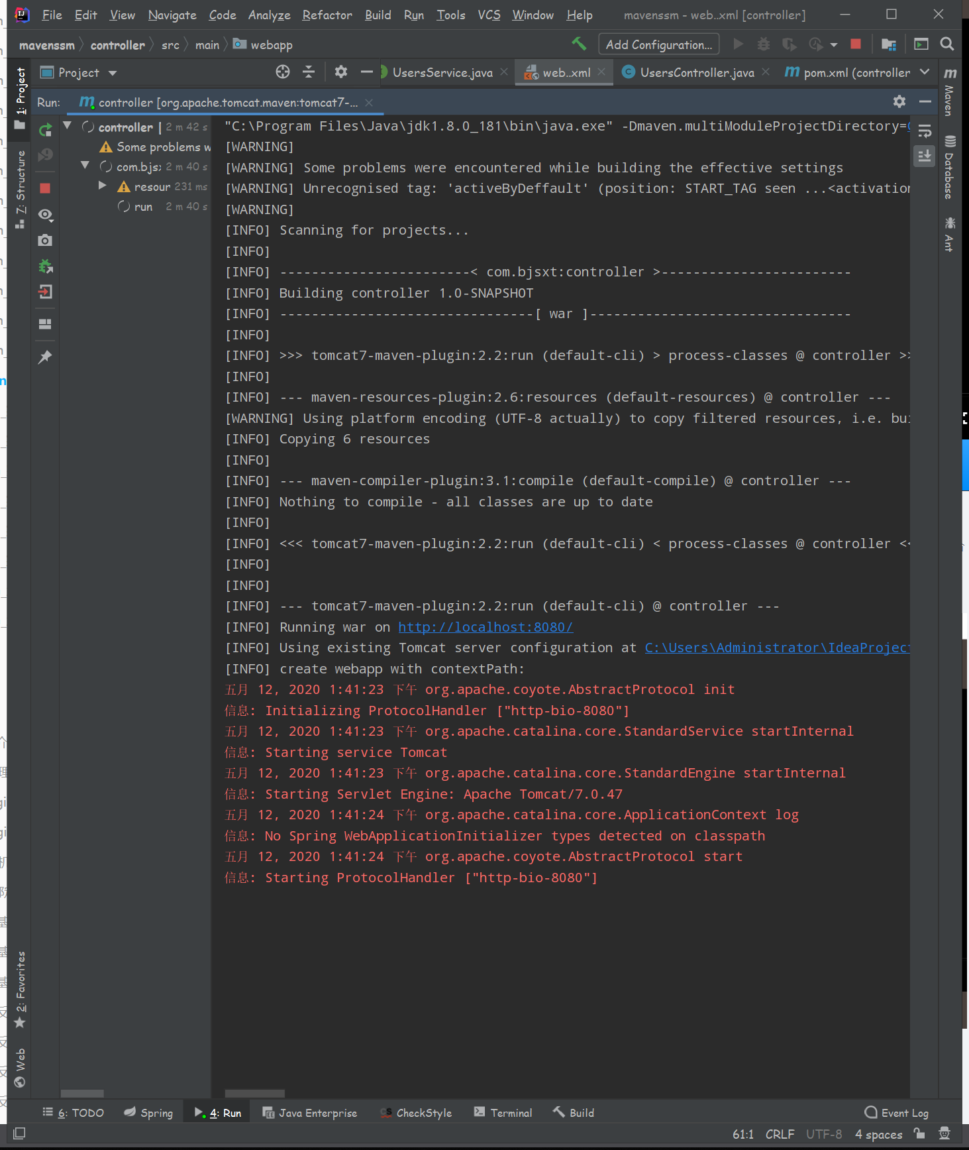Viewport: 969px width, 1150px height.
Task: Open the Database tool window
Action: [x=950, y=167]
